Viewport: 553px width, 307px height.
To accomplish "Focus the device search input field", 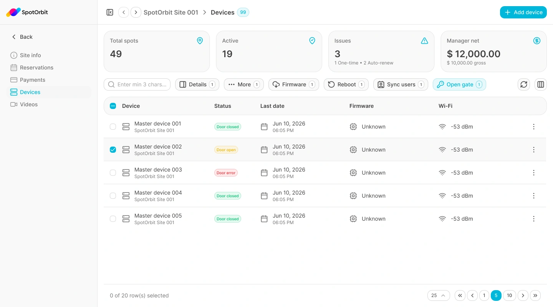I will [137, 84].
